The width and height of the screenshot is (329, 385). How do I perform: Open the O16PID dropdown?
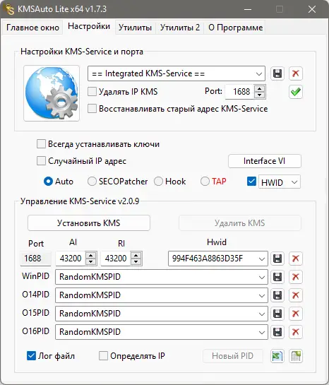click(162, 332)
